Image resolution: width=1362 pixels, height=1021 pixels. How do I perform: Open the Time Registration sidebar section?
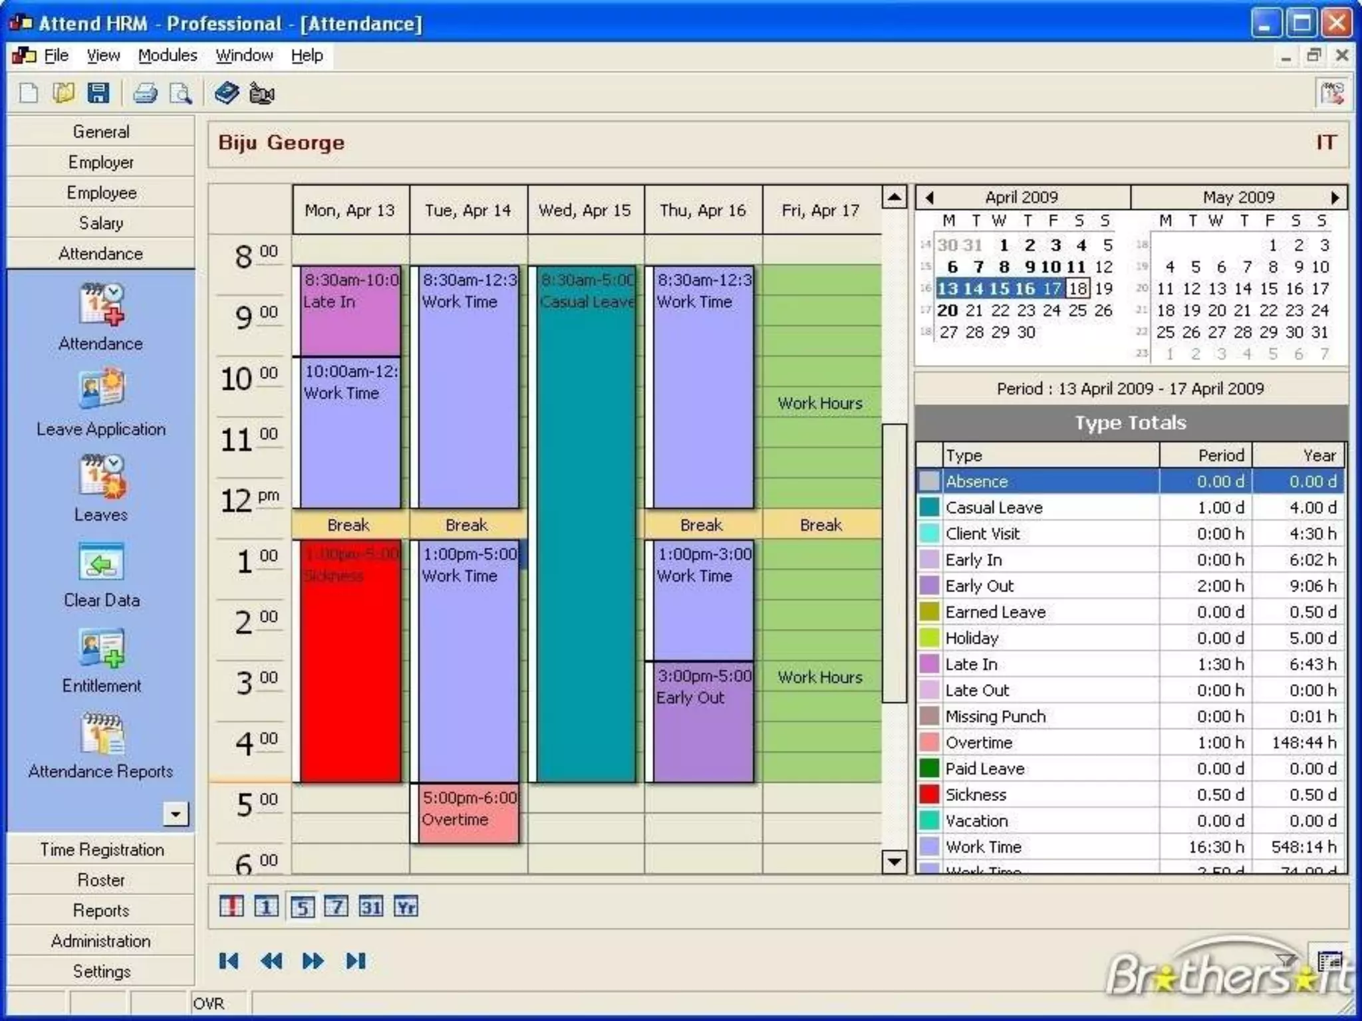tap(101, 850)
